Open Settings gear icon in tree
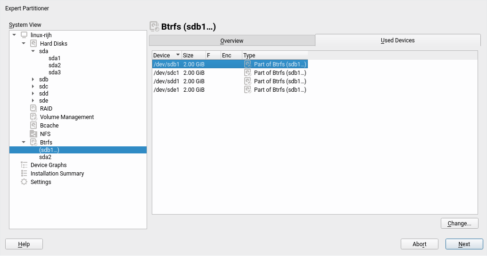The height and width of the screenshot is (256, 487). pos(24,182)
